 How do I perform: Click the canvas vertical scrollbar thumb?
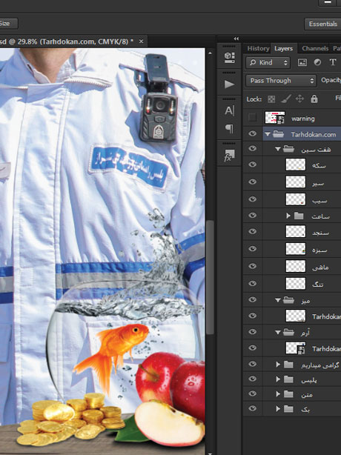click(x=210, y=277)
